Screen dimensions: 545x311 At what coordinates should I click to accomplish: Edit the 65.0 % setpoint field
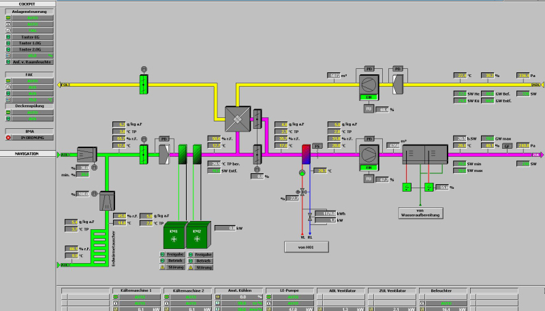pos(33,56)
